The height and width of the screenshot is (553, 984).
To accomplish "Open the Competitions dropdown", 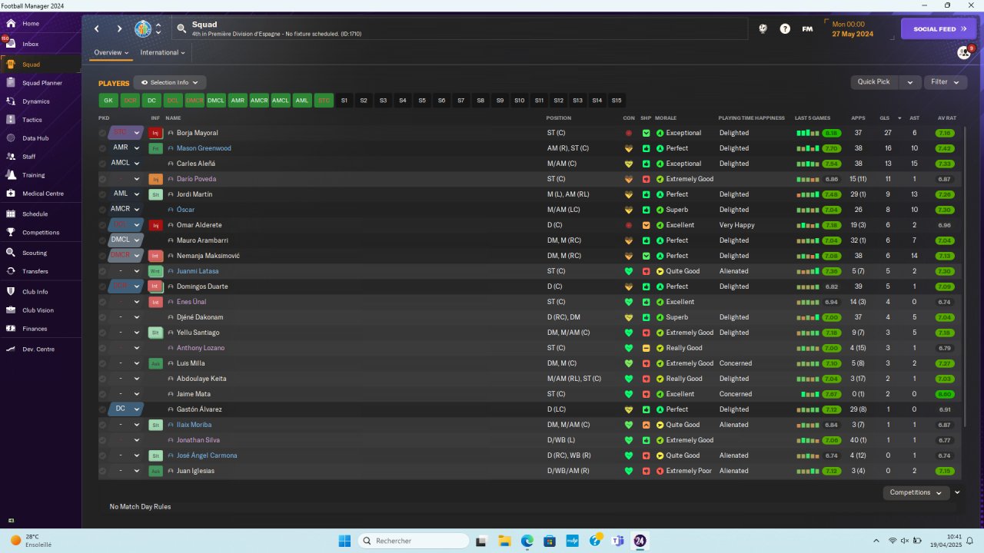I will coord(915,492).
